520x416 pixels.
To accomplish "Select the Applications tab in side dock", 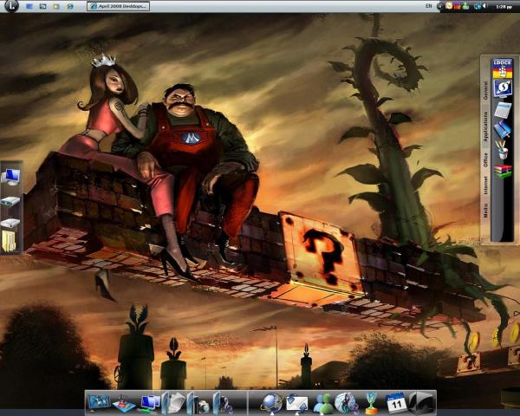I will pyautogui.click(x=486, y=127).
